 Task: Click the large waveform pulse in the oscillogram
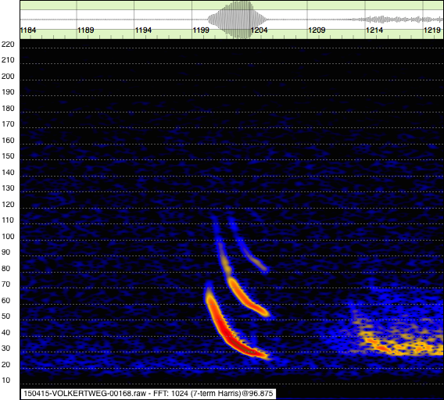(238, 20)
